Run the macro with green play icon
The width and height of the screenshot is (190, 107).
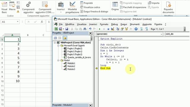[100, 29]
